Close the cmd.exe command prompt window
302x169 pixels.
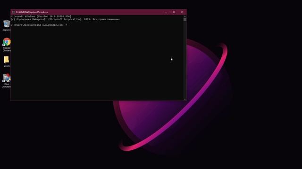pyautogui.click(x=182, y=12)
